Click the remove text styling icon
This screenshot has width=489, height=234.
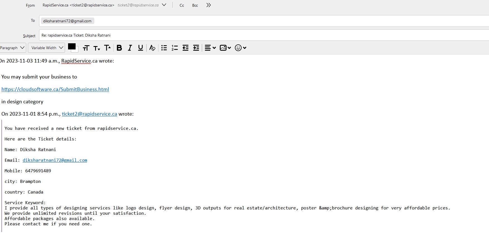coord(152,48)
